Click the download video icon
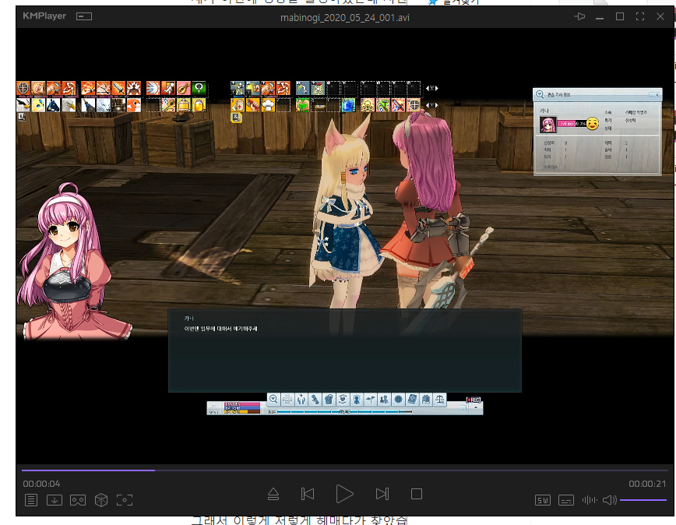676x525 pixels. coord(55,500)
